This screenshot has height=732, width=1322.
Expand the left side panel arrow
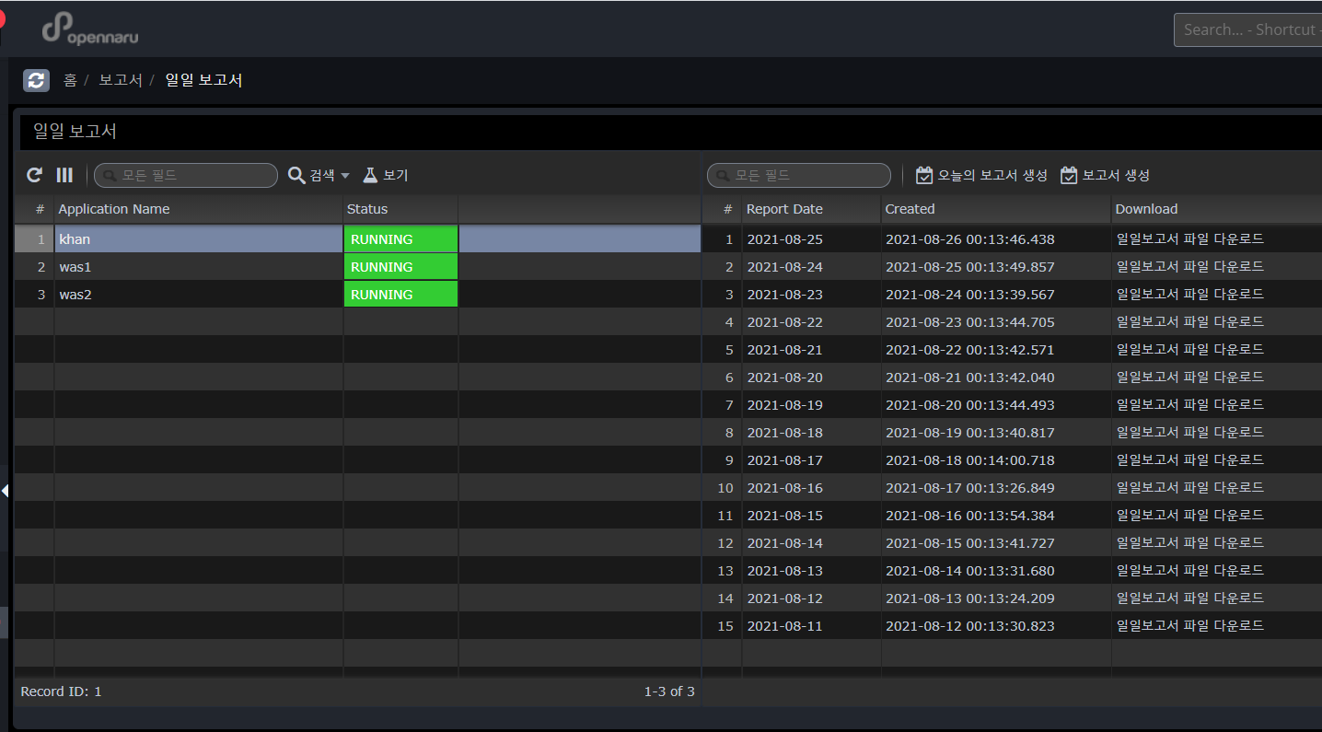[x=5, y=491]
